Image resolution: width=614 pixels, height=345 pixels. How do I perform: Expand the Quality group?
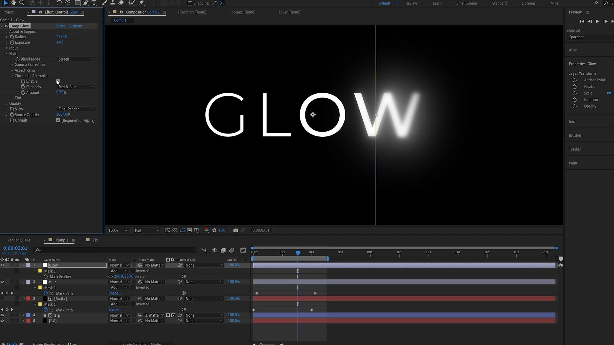click(7, 103)
